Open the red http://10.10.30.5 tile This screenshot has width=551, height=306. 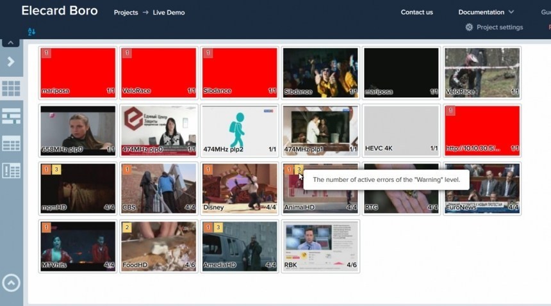tap(482, 131)
